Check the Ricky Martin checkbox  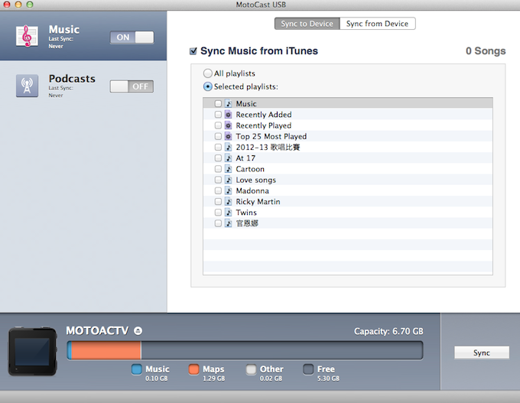coord(218,201)
